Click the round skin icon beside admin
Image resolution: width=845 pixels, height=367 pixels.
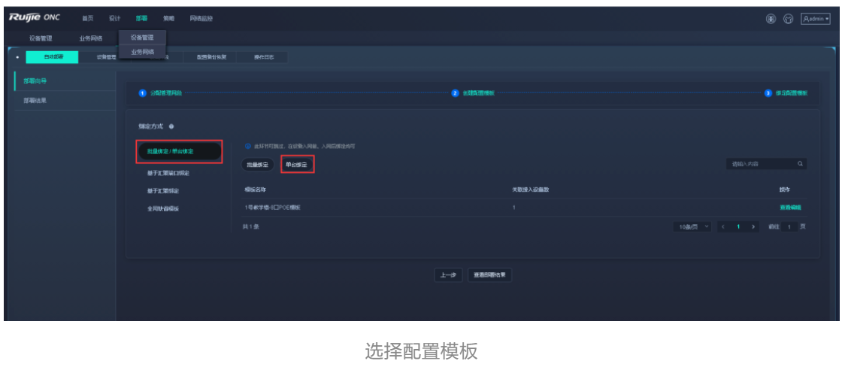(x=789, y=19)
